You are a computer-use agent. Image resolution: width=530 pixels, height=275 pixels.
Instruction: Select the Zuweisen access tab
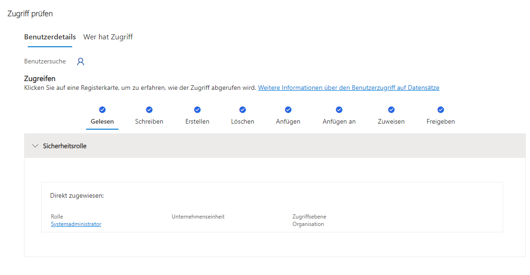coord(391,121)
